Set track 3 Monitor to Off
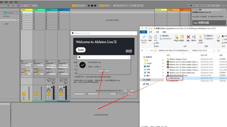 [x=54, y=71]
